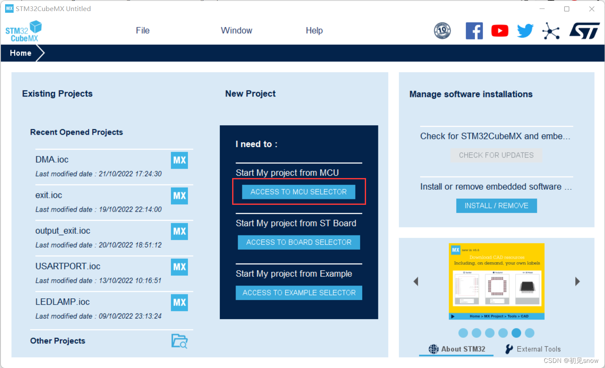
Task: Show the next banner slide with right arrow
Action: [577, 281]
